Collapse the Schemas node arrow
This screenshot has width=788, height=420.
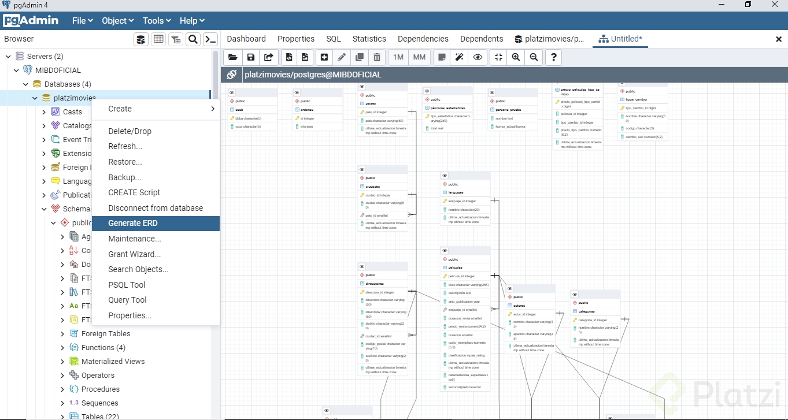[45, 209]
